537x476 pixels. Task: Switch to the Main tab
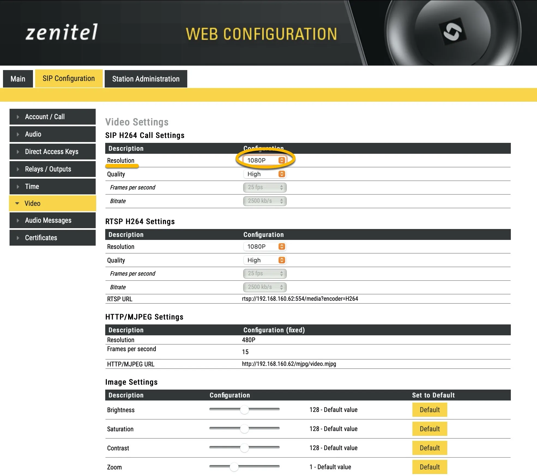click(18, 79)
